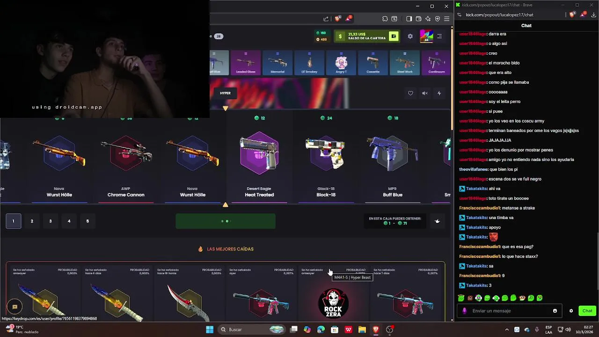The height and width of the screenshot is (337, 599).
Task: Click chat window address bar URL
Action: [x=499, y=15]
